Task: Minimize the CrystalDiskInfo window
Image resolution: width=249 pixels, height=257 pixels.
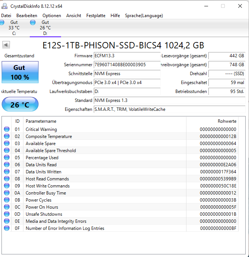Action: [x=206, y=6]
